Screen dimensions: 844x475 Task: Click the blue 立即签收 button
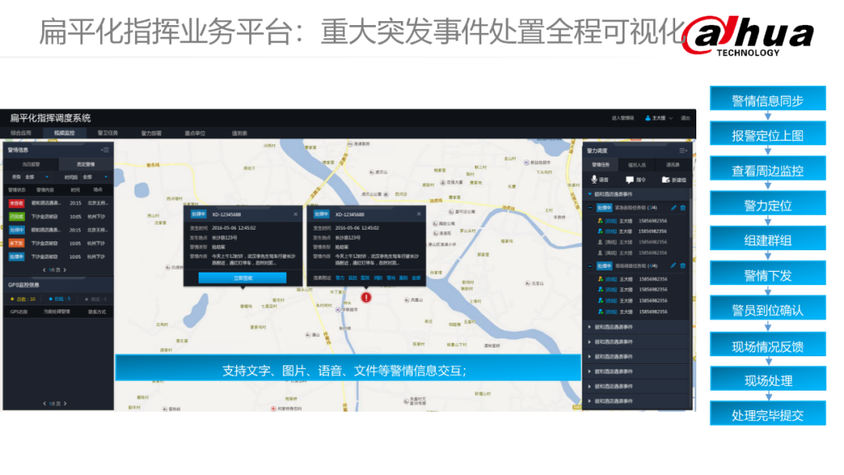click(x=243, y=278)
